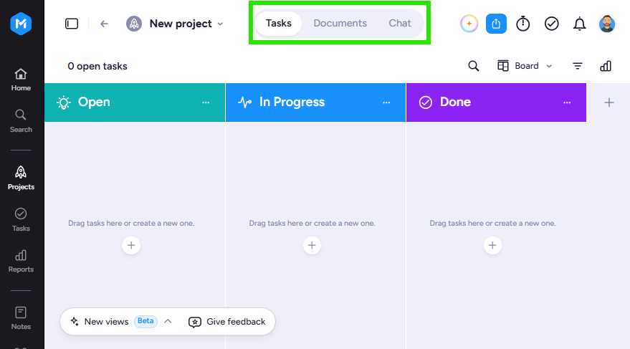The image size is (630, 349).
Task: Open the user profile avatar
Action: (x=606, y=24)
